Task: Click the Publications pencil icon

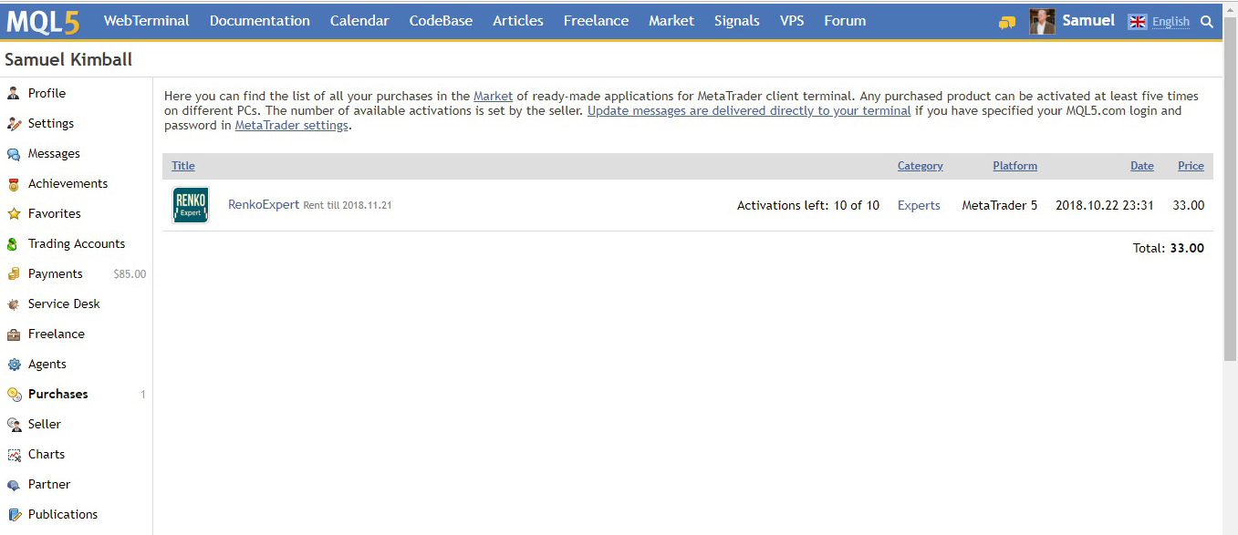Action: point(14,514)
